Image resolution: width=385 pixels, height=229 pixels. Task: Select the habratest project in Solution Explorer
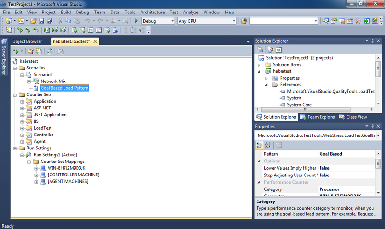(x=282, y=71)
